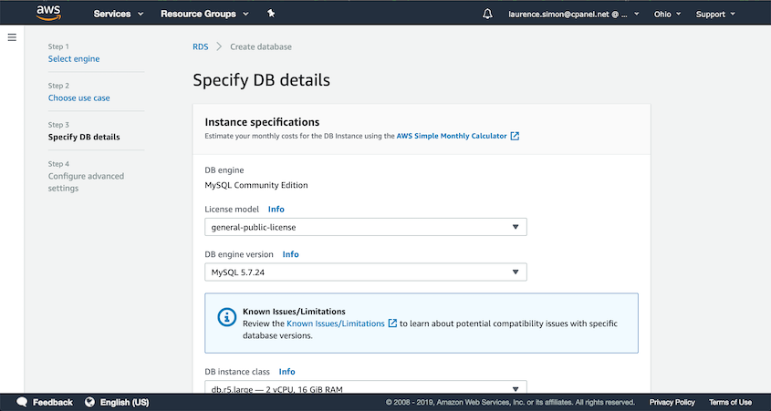Click the AWS logo home icon
771x411 pixels.
tap(48, 14)
